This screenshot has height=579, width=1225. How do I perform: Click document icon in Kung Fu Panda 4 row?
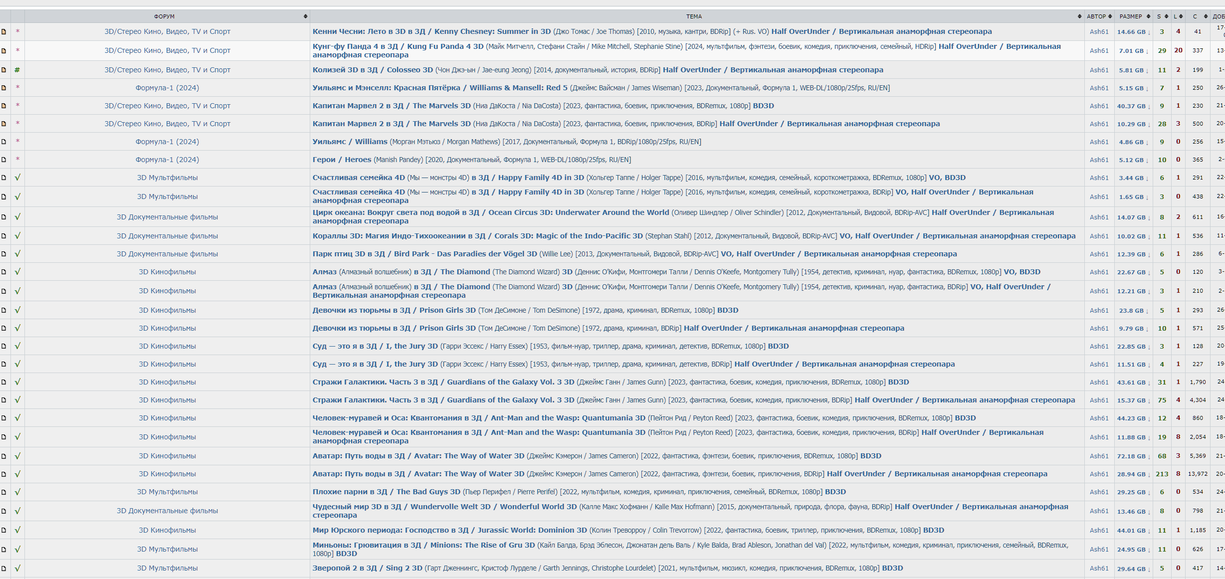pos(3,50)
